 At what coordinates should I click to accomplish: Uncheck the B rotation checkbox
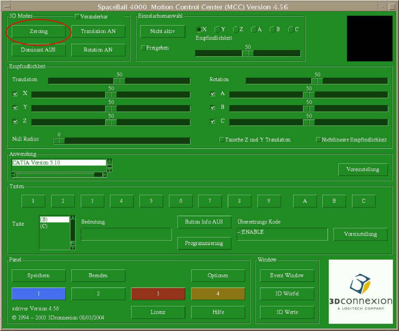click(213, 107)
